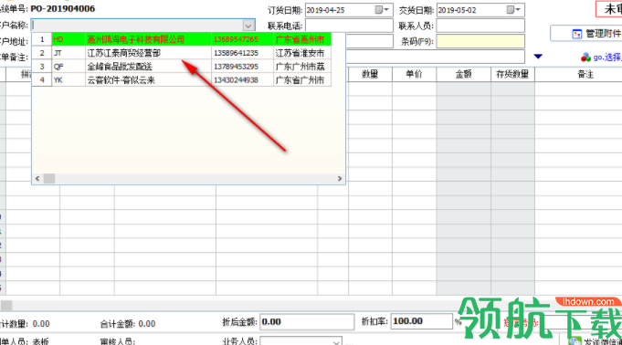Image resolution: width=622 pixels, height=345 pixels.
Task: Select customer 惠州凯海电子科技有限公司
Action: [x=148, y=39]
